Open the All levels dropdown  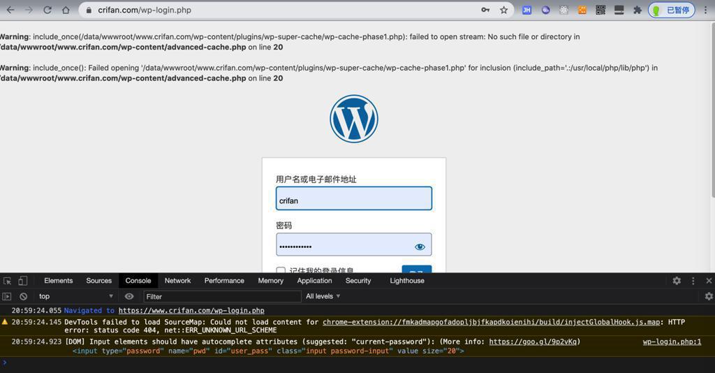click(x=323, y=296)
